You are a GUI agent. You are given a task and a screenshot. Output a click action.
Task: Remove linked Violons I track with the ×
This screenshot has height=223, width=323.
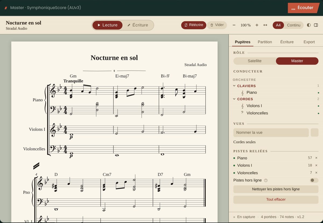[316, 165]
